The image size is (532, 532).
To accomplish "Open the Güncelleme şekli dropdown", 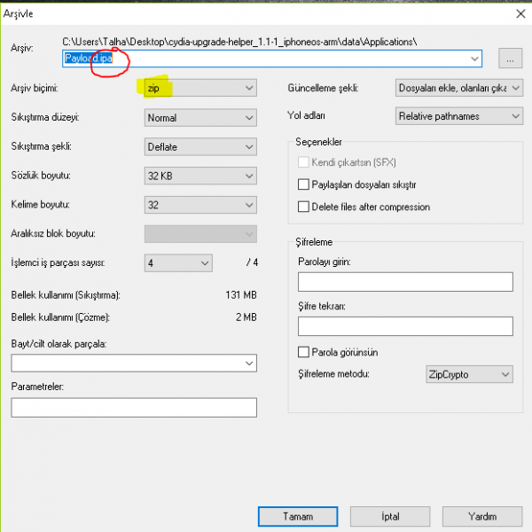I will pos(458,88).
